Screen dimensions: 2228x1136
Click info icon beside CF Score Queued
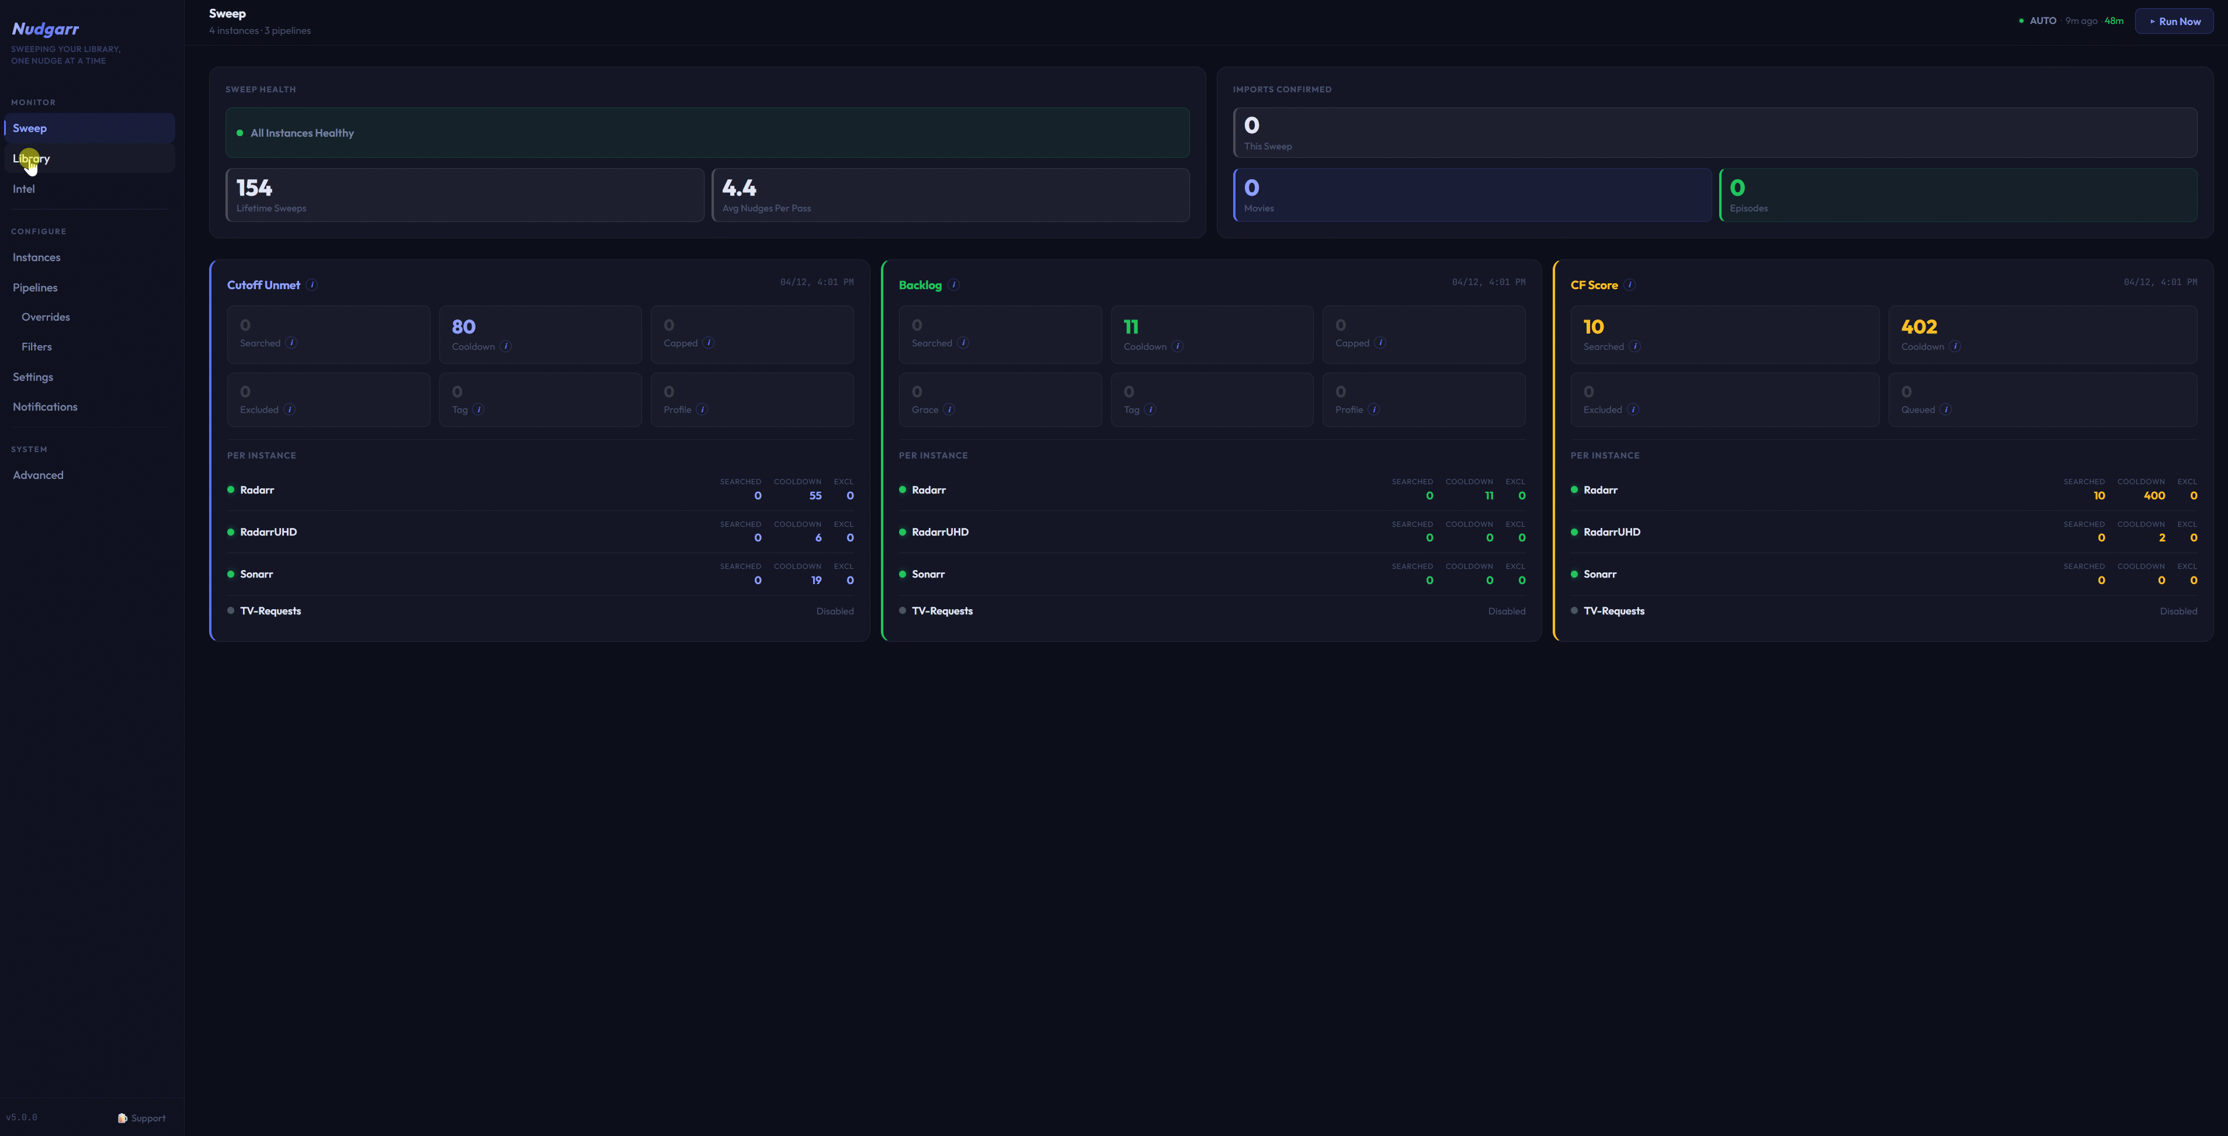[1946, 410]
